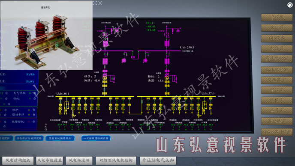Switch to 风电参数设置 tab
This screenshot has width=295, height=166.
coord(49,160)
